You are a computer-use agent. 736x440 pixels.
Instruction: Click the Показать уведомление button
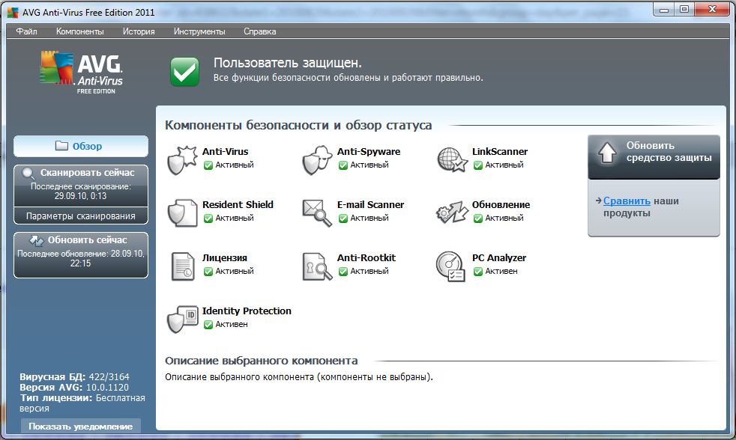(x=81, y=427)
